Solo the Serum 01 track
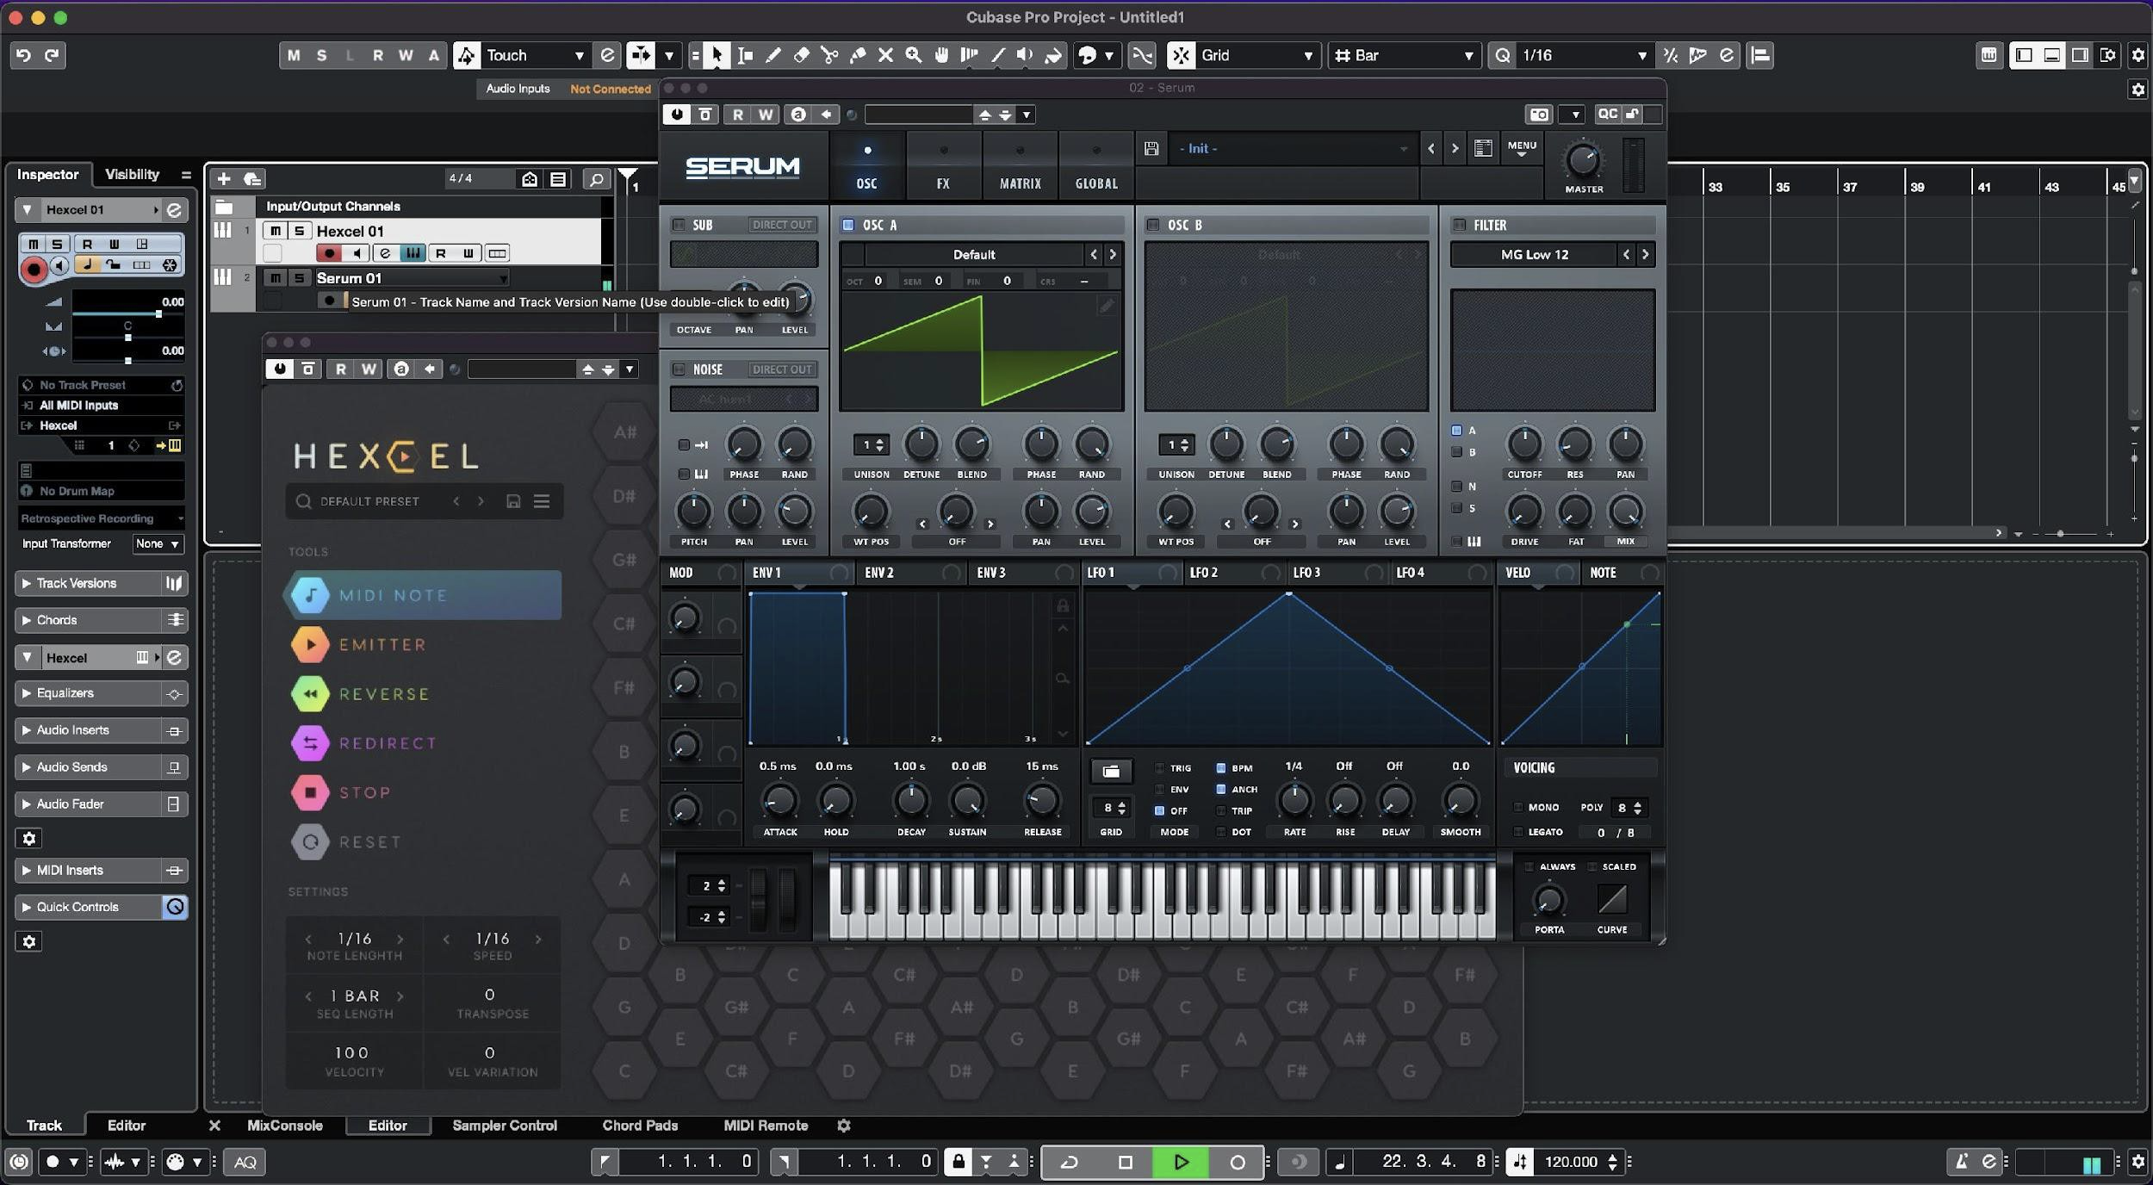Screen dimensions: 2153x1185 coord(299,278)
